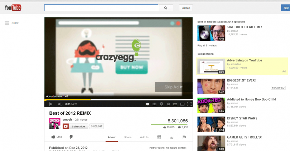Click the Buy Now button in ad

click(131, 67)
